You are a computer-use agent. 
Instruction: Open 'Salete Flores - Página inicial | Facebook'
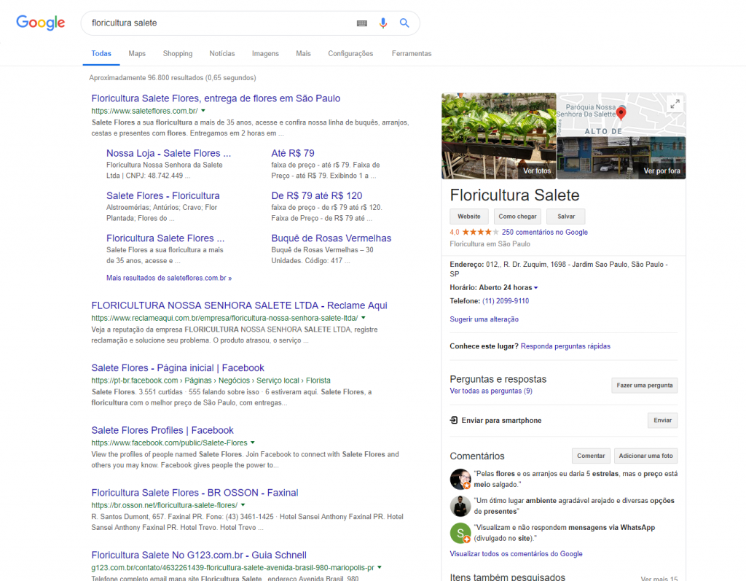coord(178,367)
